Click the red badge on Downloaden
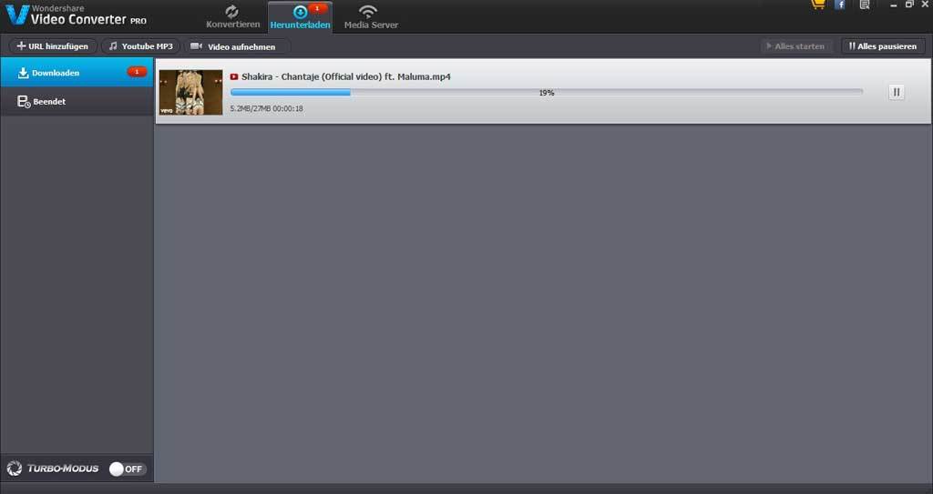The height and width of the screenshot is (494, 933). pyautogui.click(x=137, y=72)
